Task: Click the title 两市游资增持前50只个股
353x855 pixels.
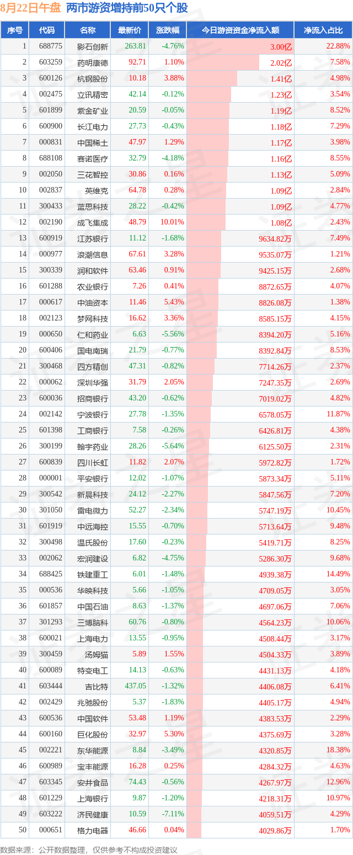Action: 126,8
